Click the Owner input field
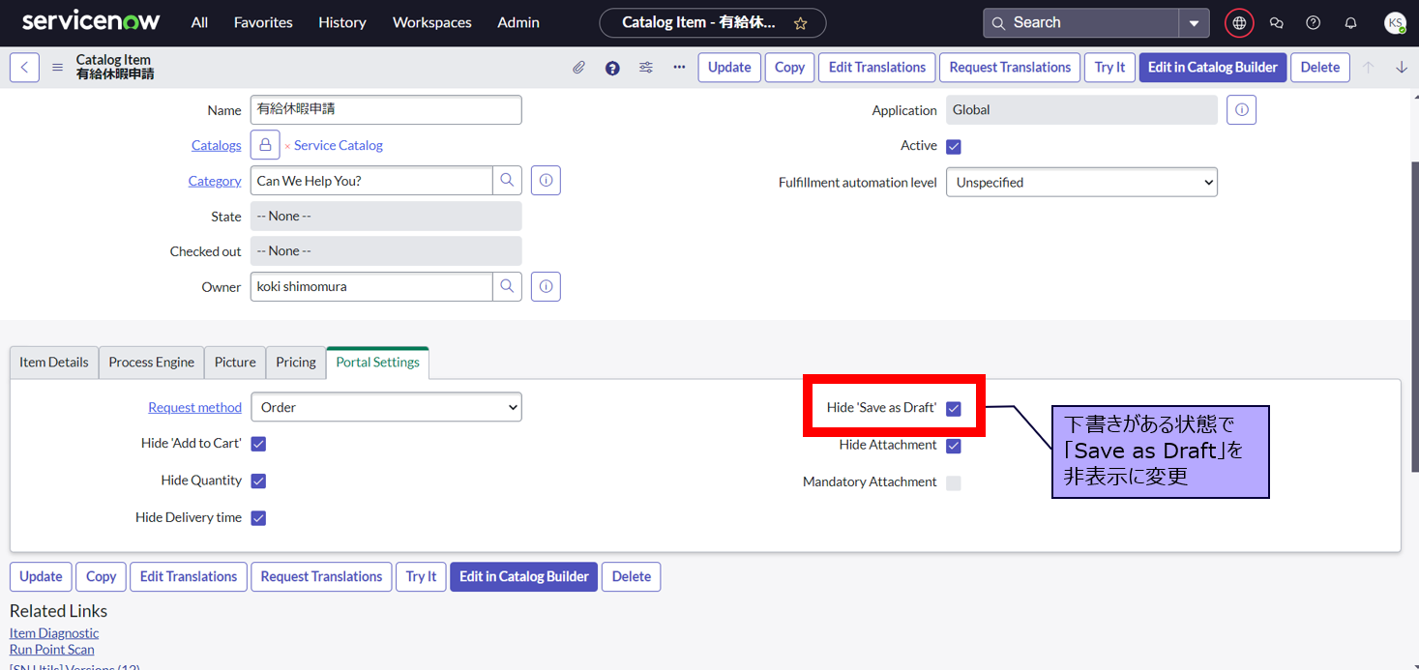Screen dimensions: 1419x670 click(371, 287)
